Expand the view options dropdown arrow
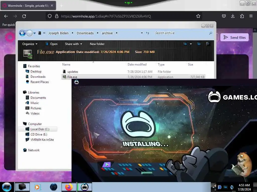257x192 pixels. [191, 44]
